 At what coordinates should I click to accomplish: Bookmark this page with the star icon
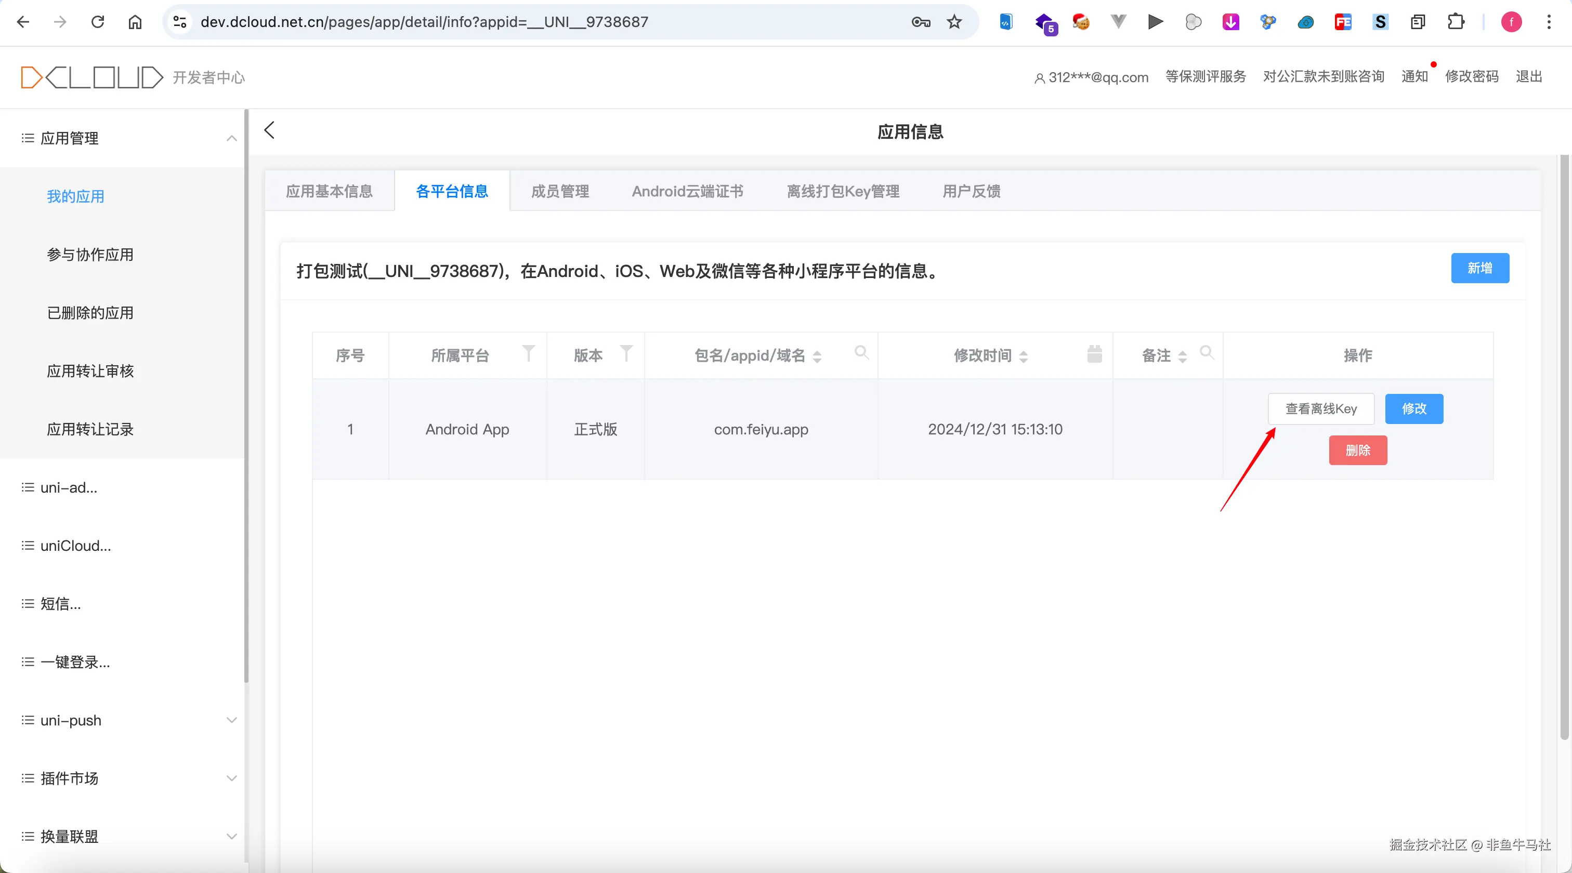pyautogui.click(x=954, y=22)
